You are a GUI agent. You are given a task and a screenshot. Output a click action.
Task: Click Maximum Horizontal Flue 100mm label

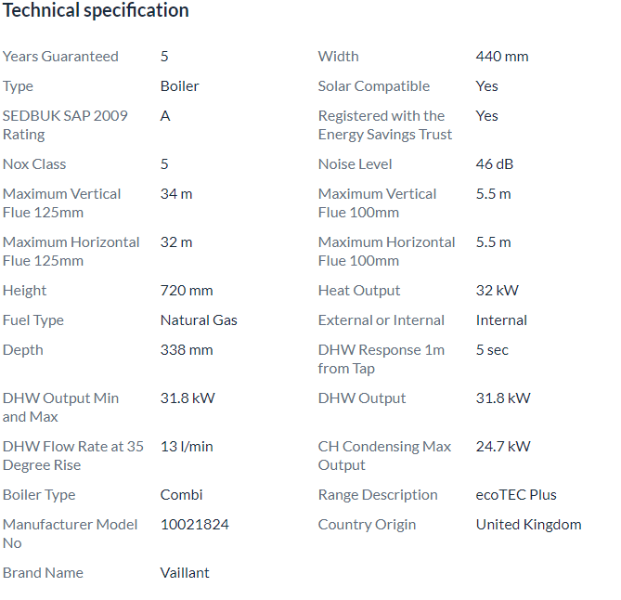click(x=386, y=251)
